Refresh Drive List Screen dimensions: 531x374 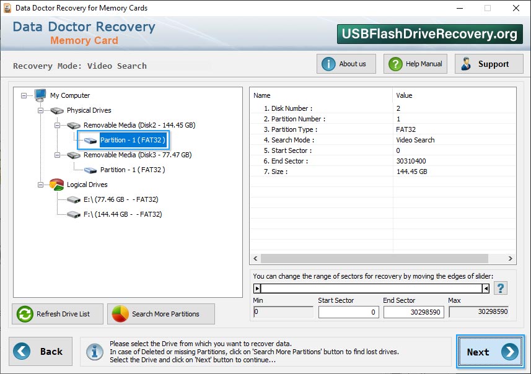[58, 314]
